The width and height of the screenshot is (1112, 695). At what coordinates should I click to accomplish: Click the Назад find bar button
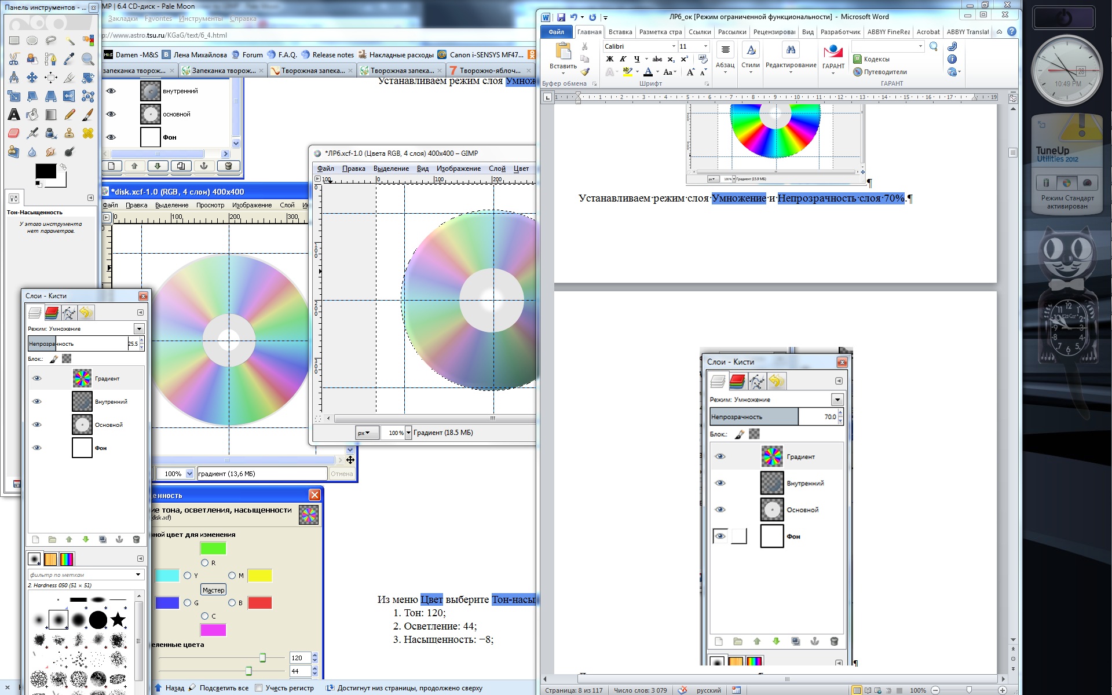pyautogui.click(x=170, y=688)
